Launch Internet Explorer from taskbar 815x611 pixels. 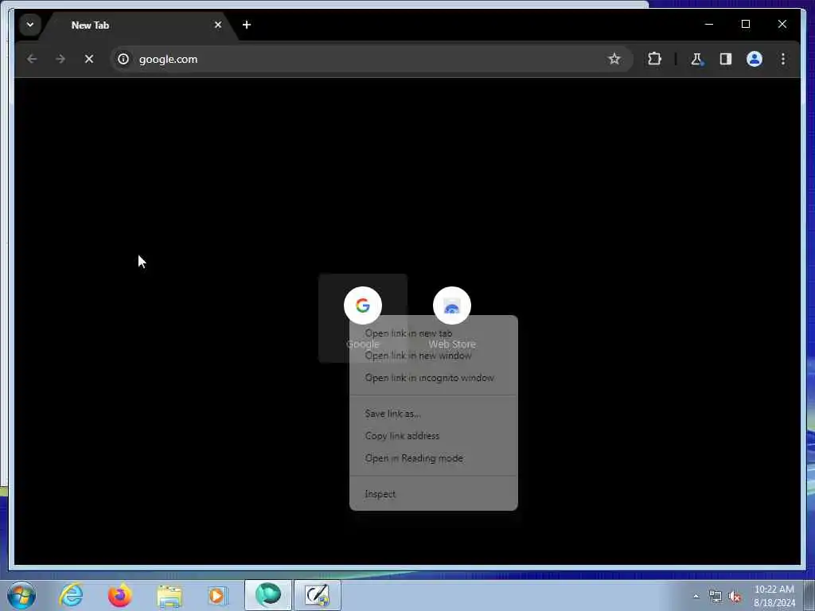71,595
